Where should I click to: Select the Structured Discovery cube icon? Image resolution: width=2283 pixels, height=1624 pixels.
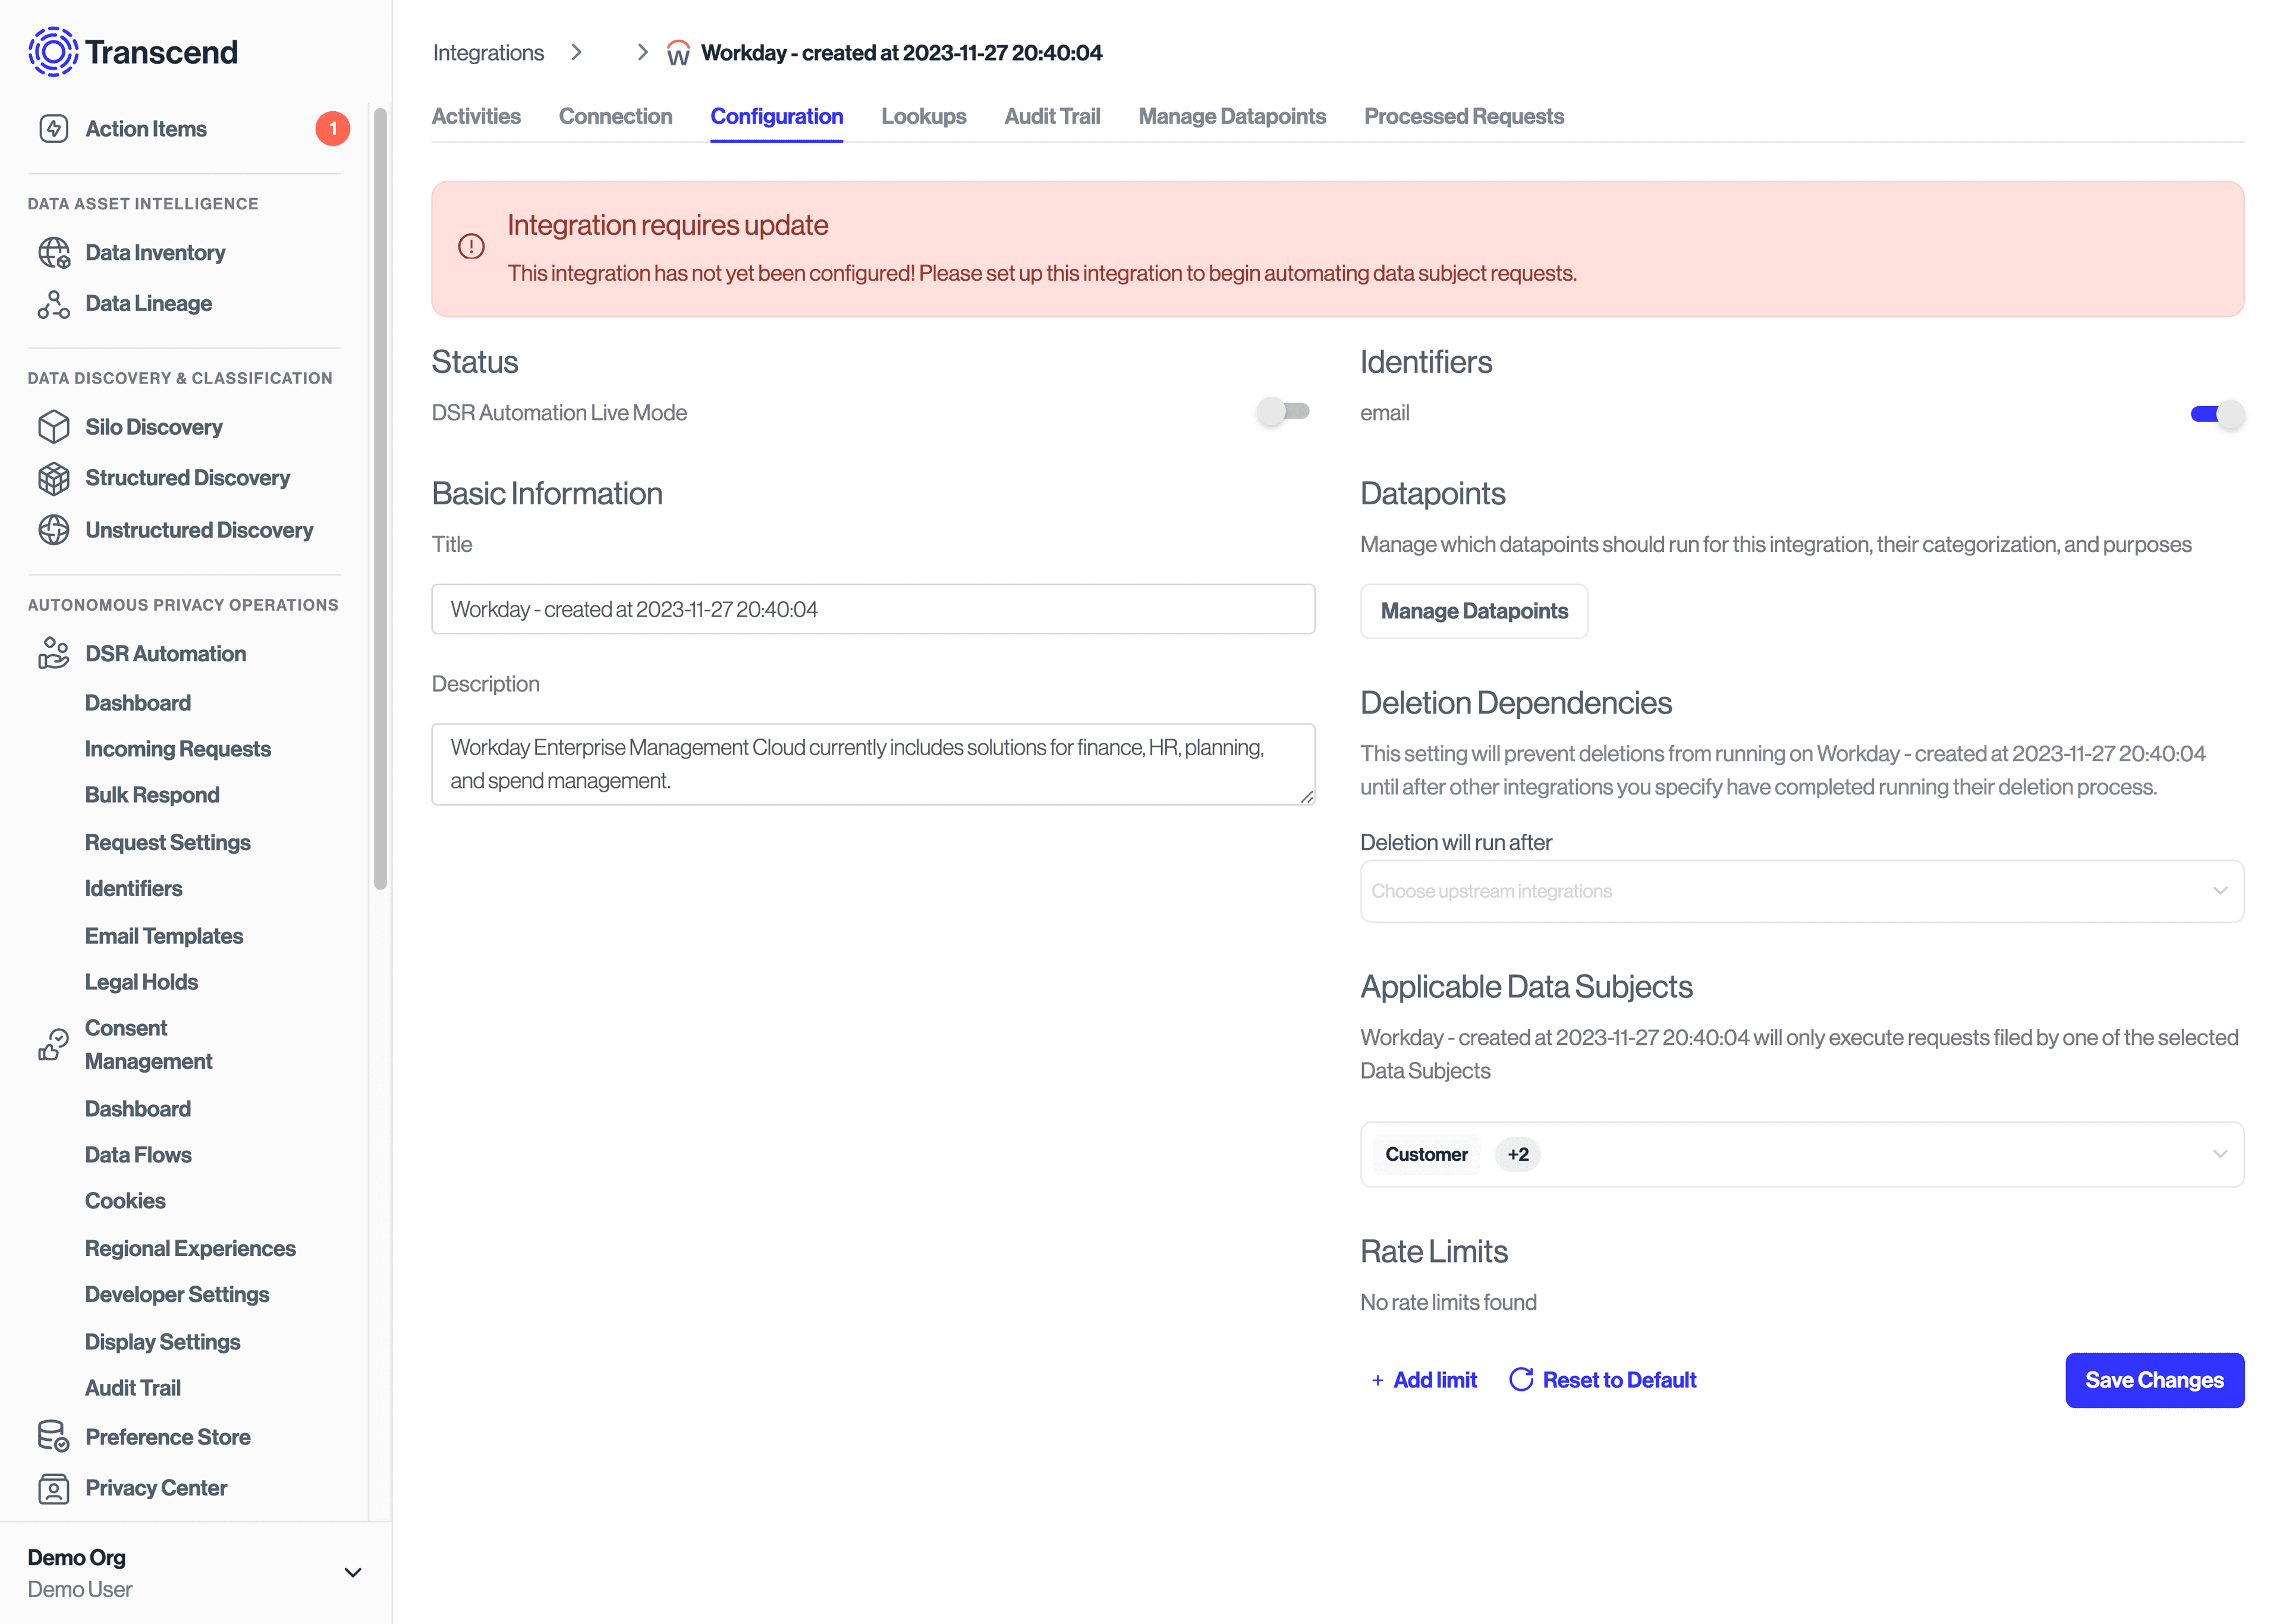tap(53, 478)
